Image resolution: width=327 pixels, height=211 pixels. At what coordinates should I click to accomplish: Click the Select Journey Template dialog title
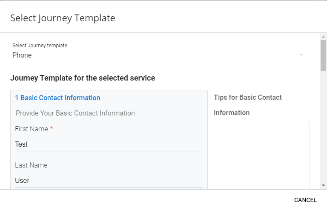63,18
